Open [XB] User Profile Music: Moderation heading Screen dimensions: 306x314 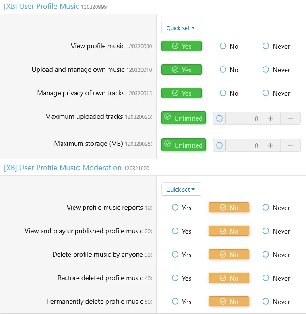63,168
